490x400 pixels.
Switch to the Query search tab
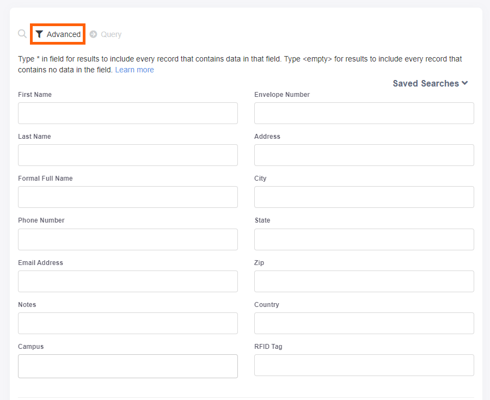pyautogui.click(x=111, y=34)
